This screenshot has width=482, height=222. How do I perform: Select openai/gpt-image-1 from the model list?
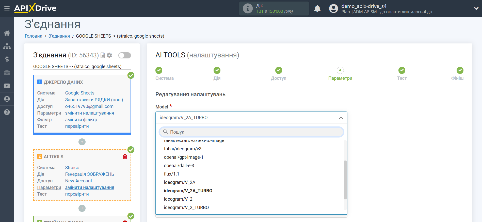click(183, 157)
